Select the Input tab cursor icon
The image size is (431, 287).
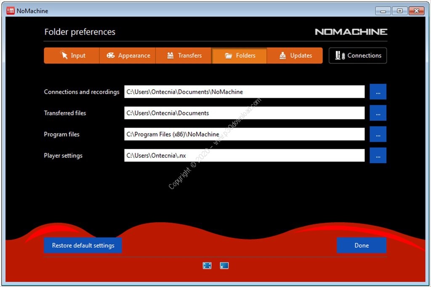[63, 55]
